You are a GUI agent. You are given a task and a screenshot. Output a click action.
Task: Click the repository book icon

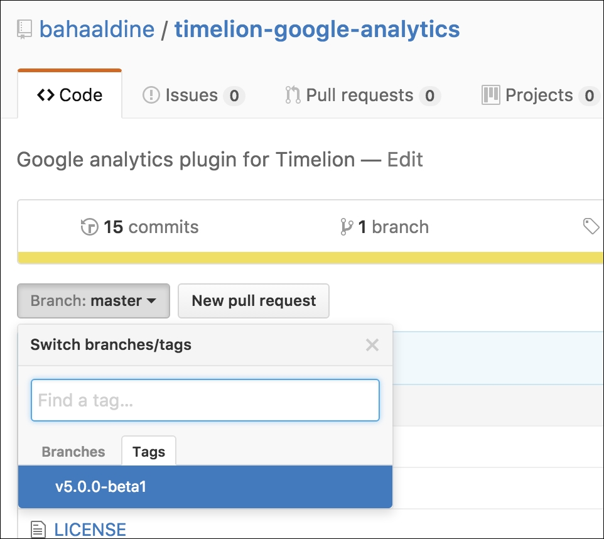(x=24, y=30)
